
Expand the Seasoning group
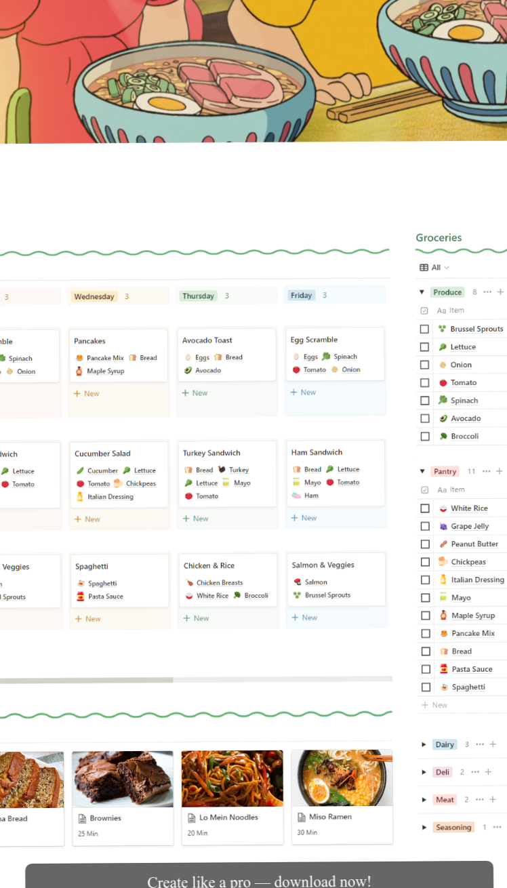pyautogui.click(x=424, y=827)
